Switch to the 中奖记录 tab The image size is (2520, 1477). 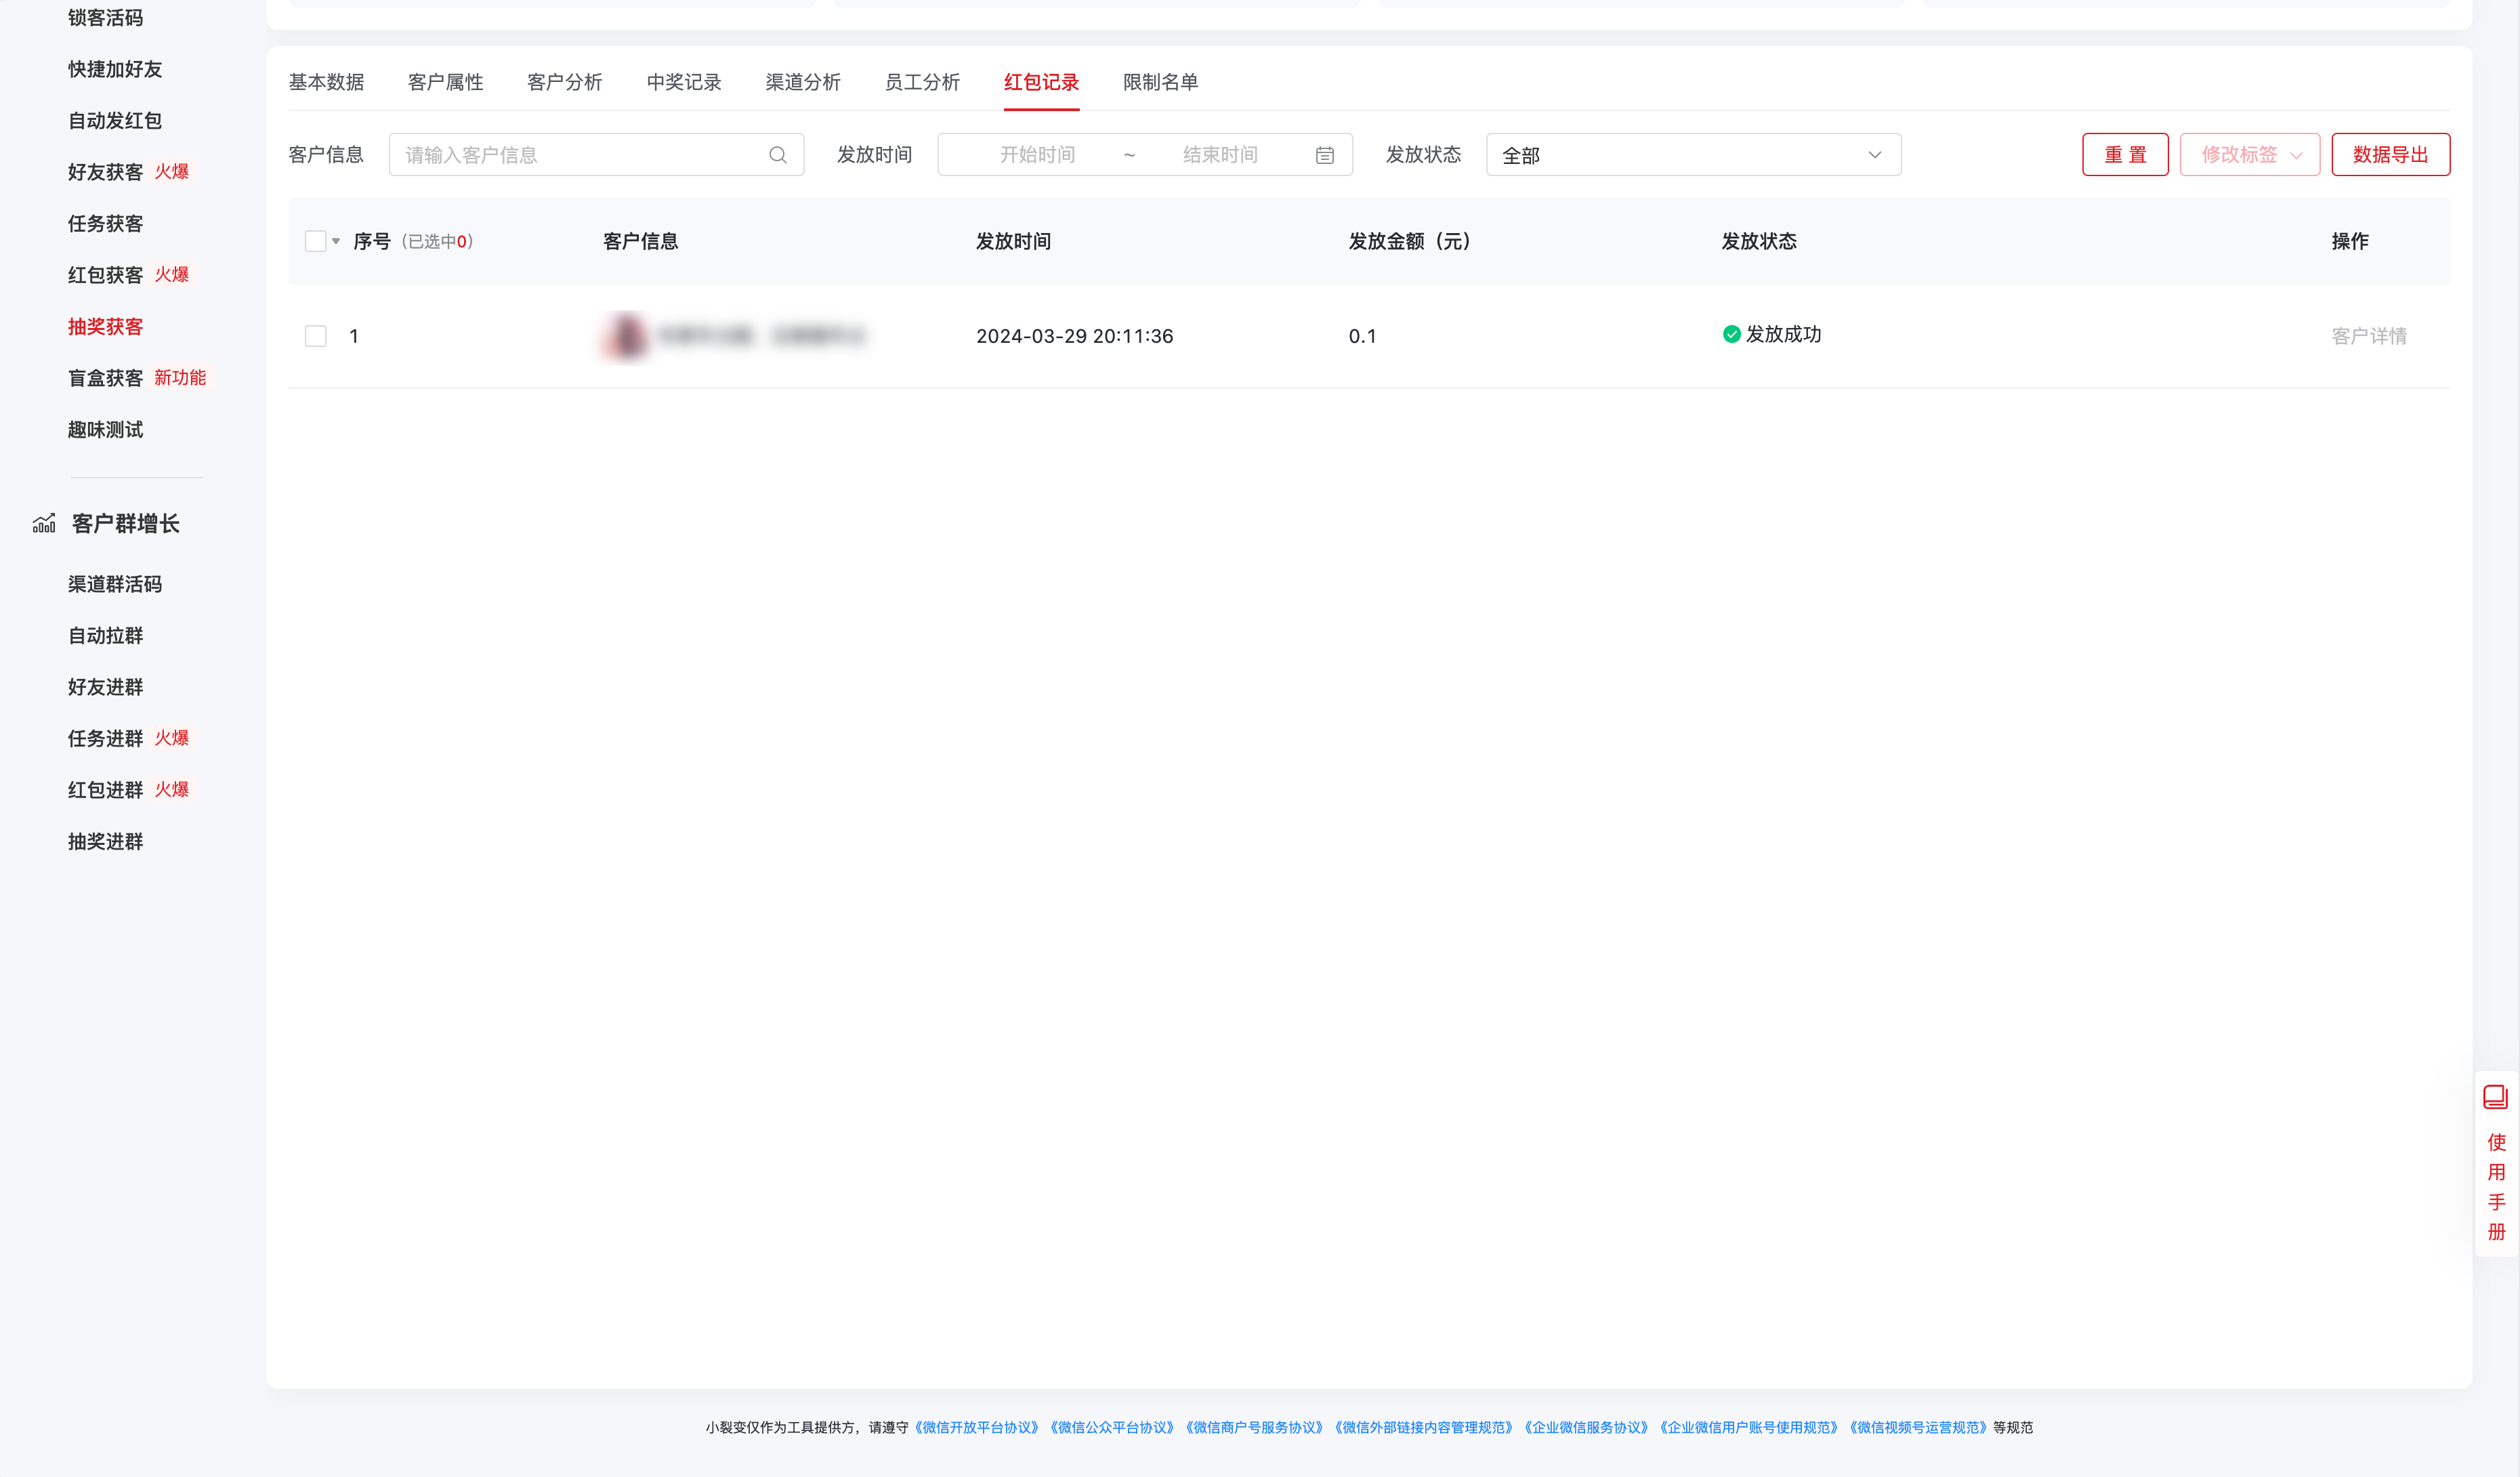click(x=683, y=82)
